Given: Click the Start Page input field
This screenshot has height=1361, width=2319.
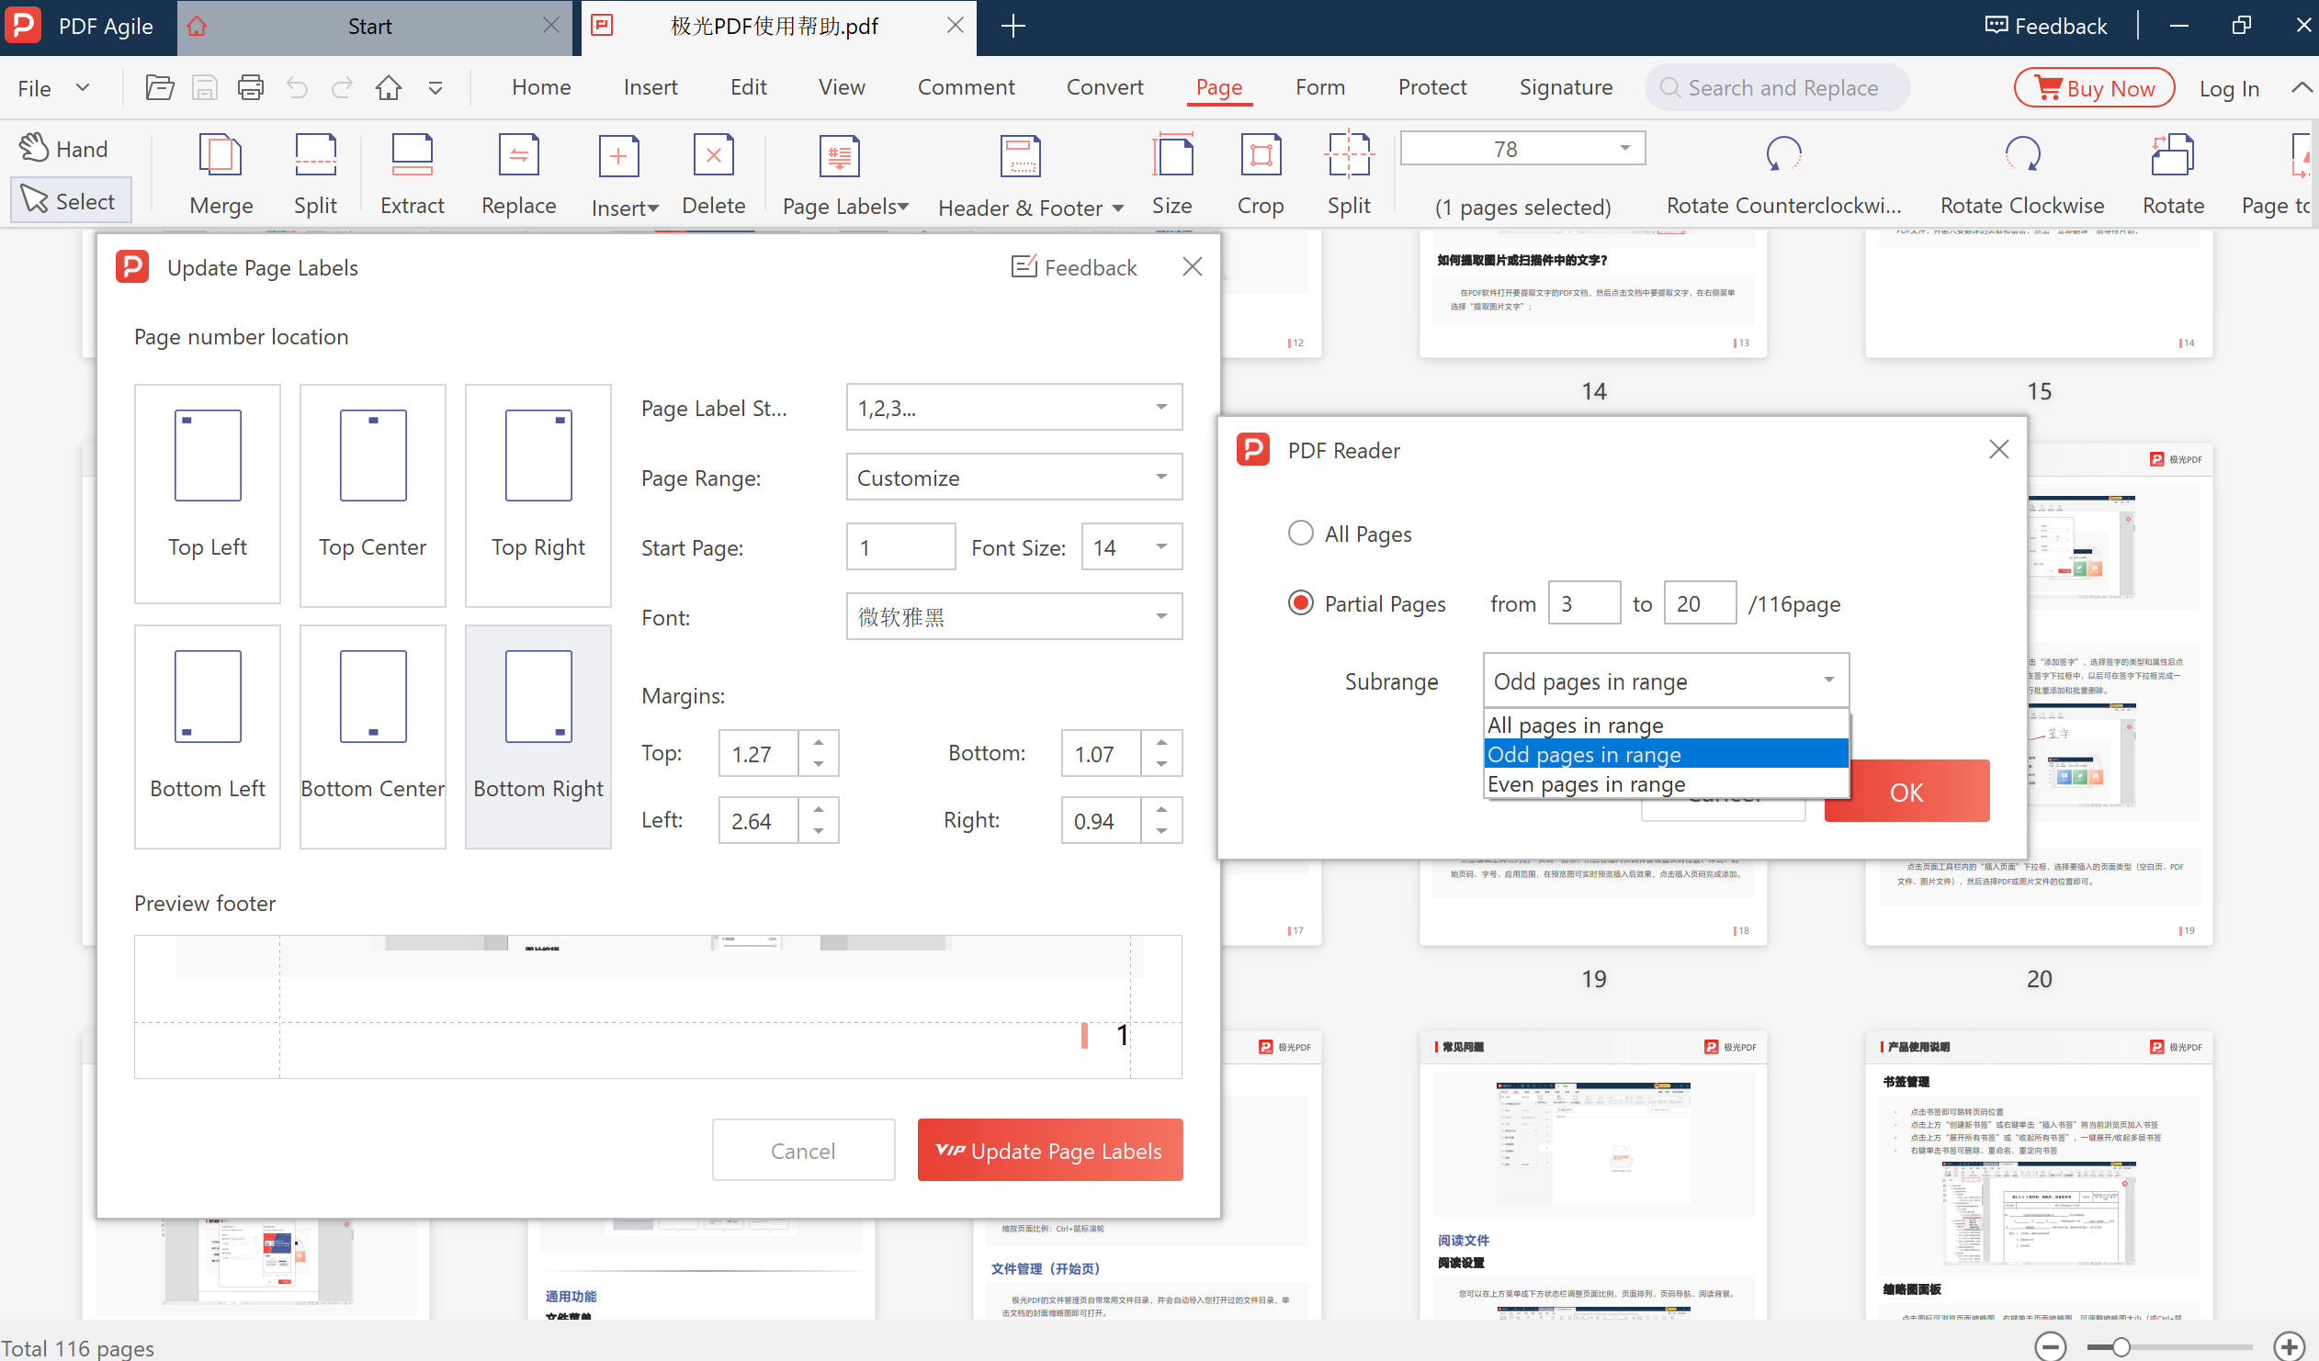Looking at the screenshot, I should tap(900, 547).
